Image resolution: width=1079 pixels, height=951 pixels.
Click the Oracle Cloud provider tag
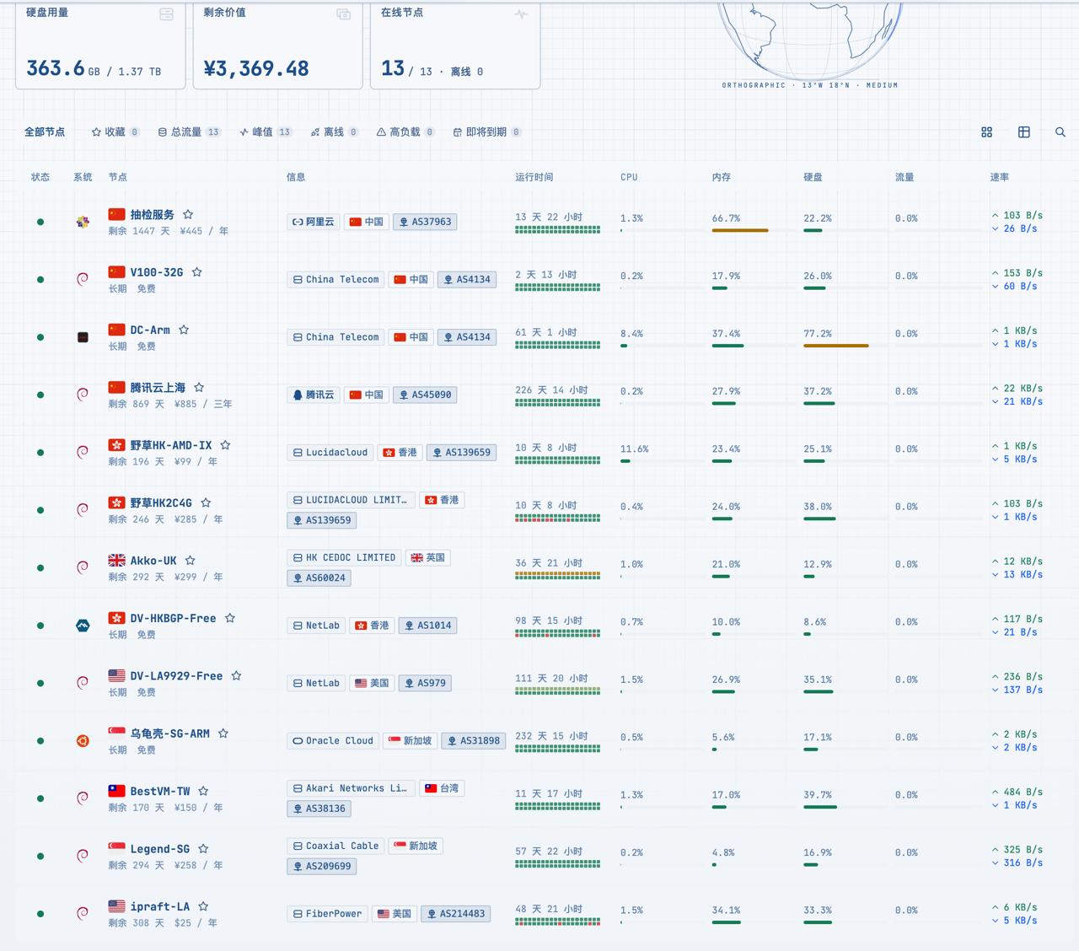[332, 741]
